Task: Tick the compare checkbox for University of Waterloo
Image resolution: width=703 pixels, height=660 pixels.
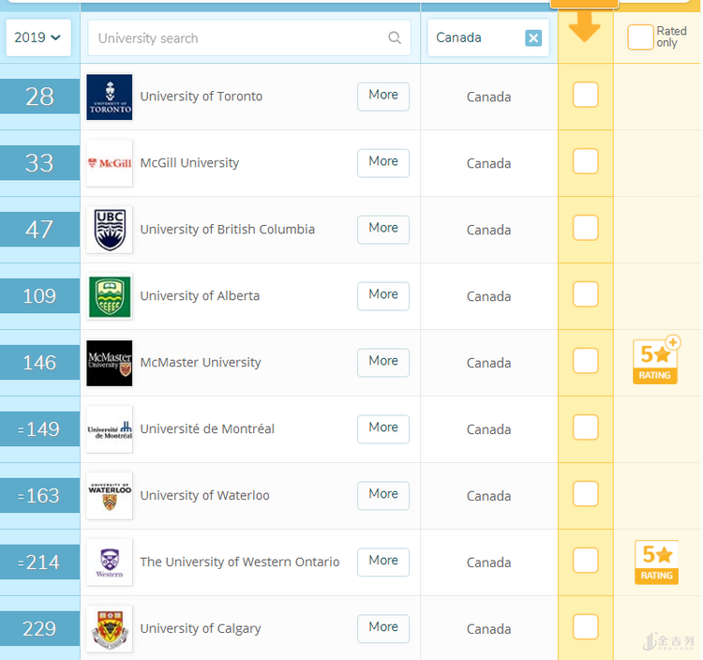Action: point(586,494)
